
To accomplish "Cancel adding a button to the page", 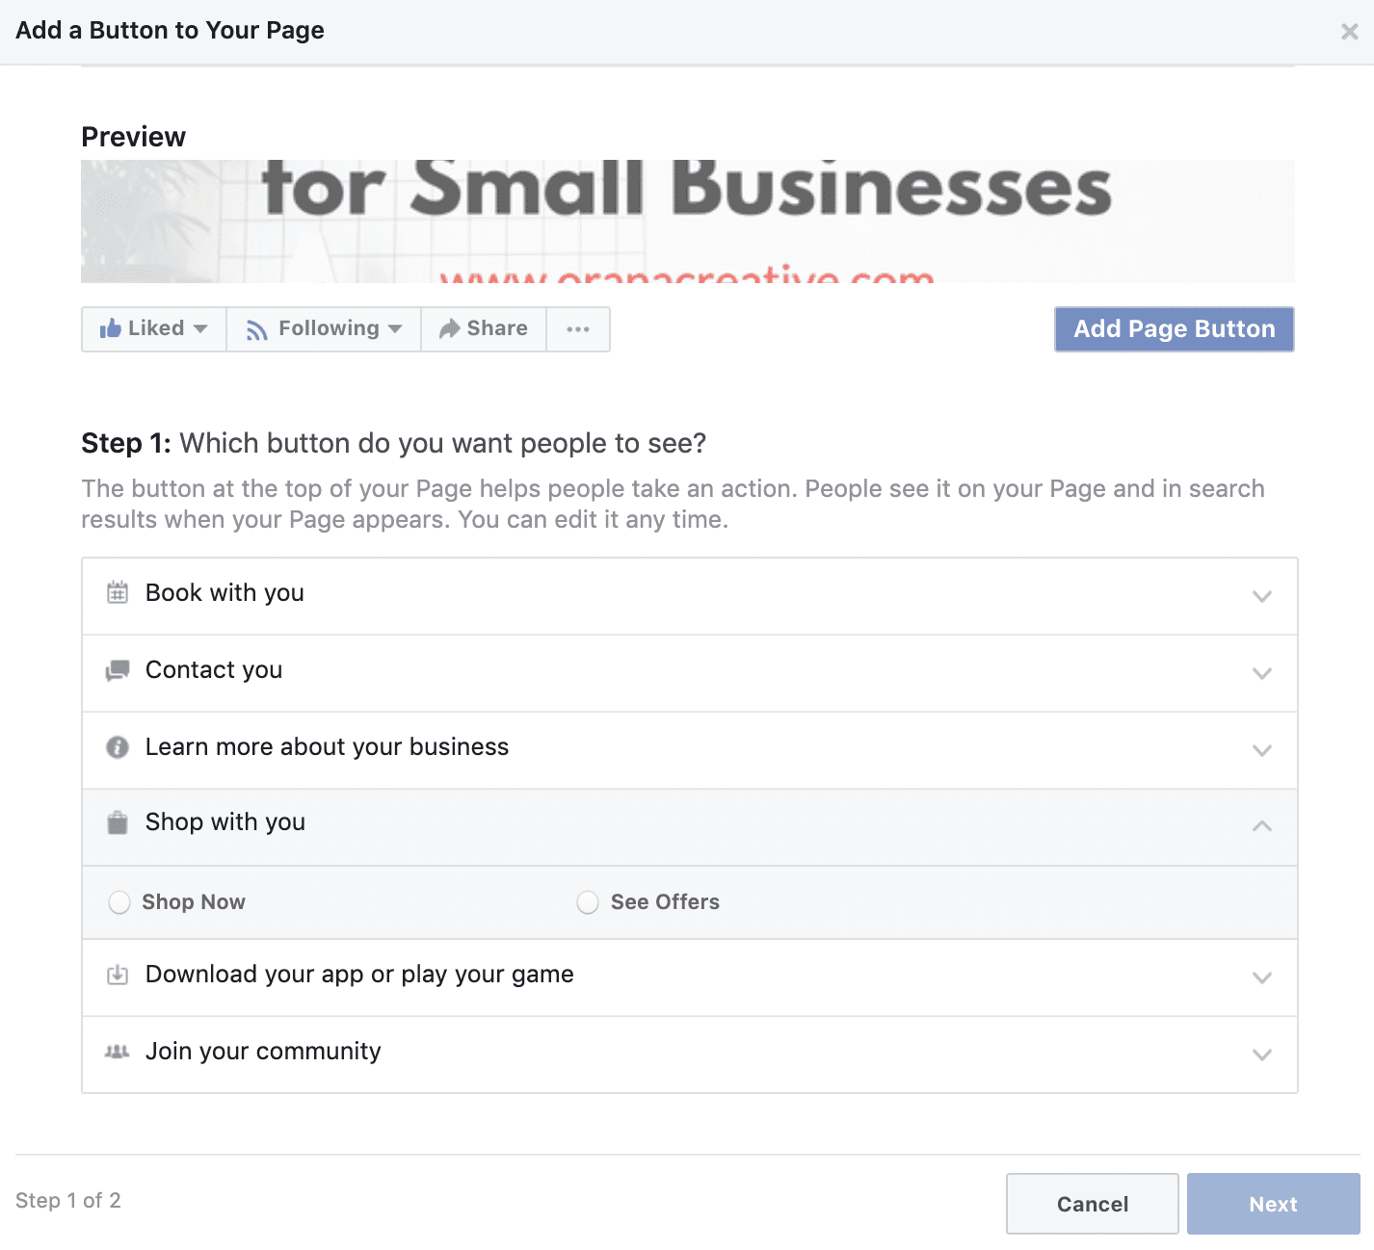I will click(1091, 1204).
